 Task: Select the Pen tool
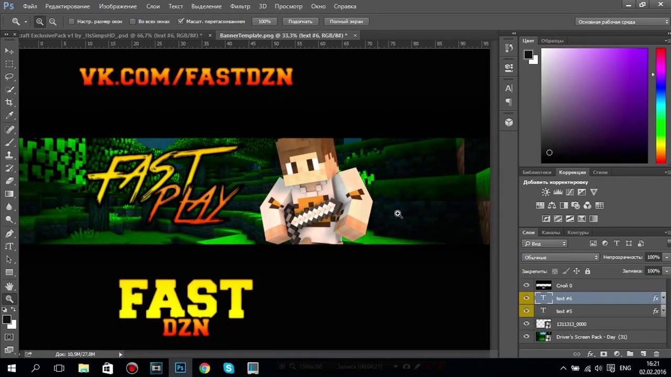click(x=9, y=234)
